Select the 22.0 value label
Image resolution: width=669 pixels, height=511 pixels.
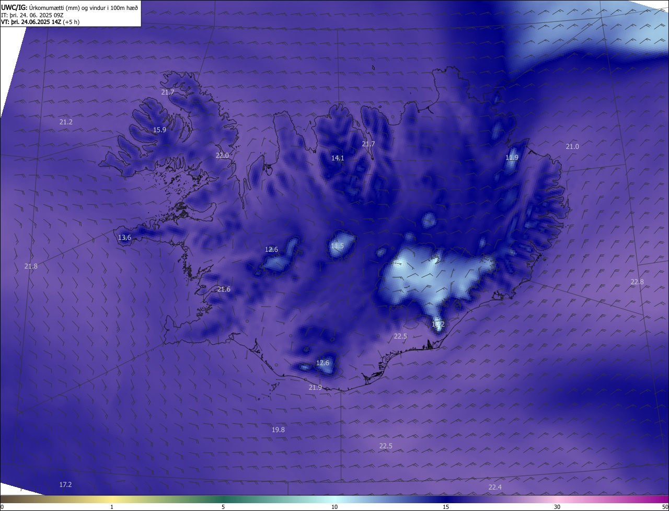coord(222,155)
